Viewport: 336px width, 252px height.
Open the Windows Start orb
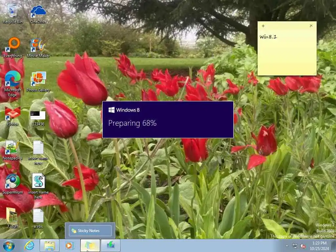9,245
